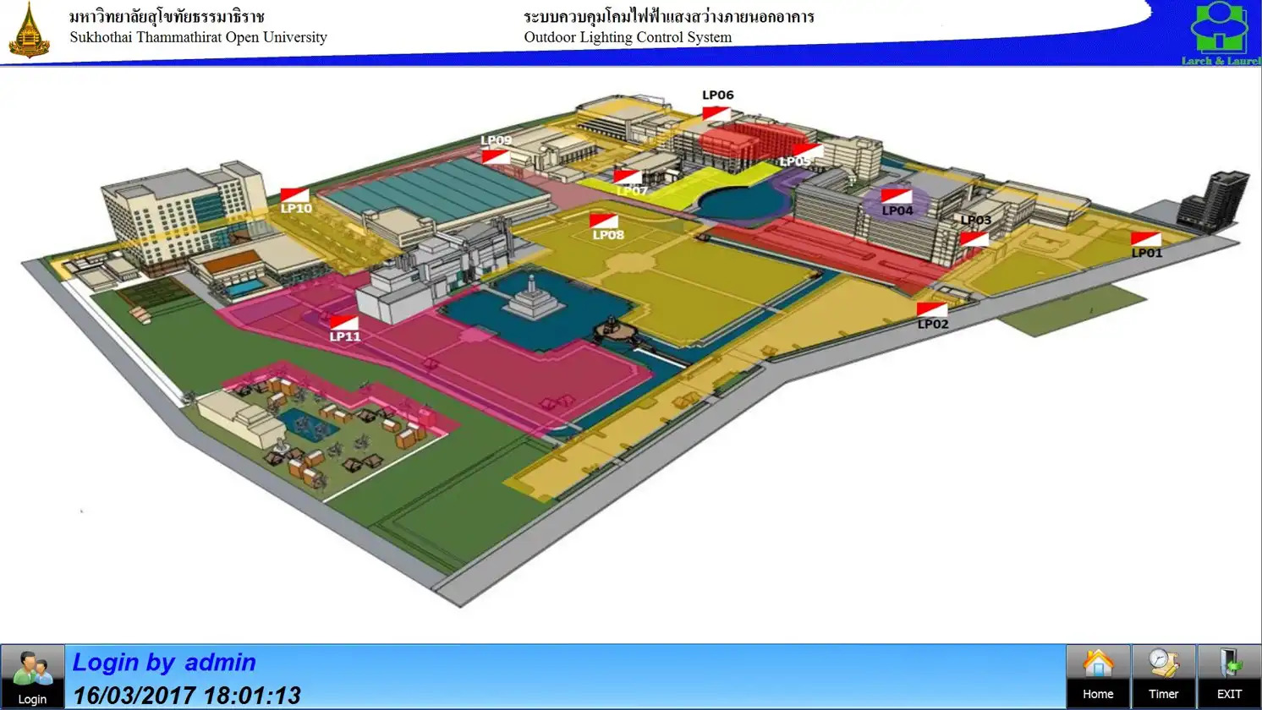Click the university emblem logo
The image size is (1262, 710).
point(30,30)
